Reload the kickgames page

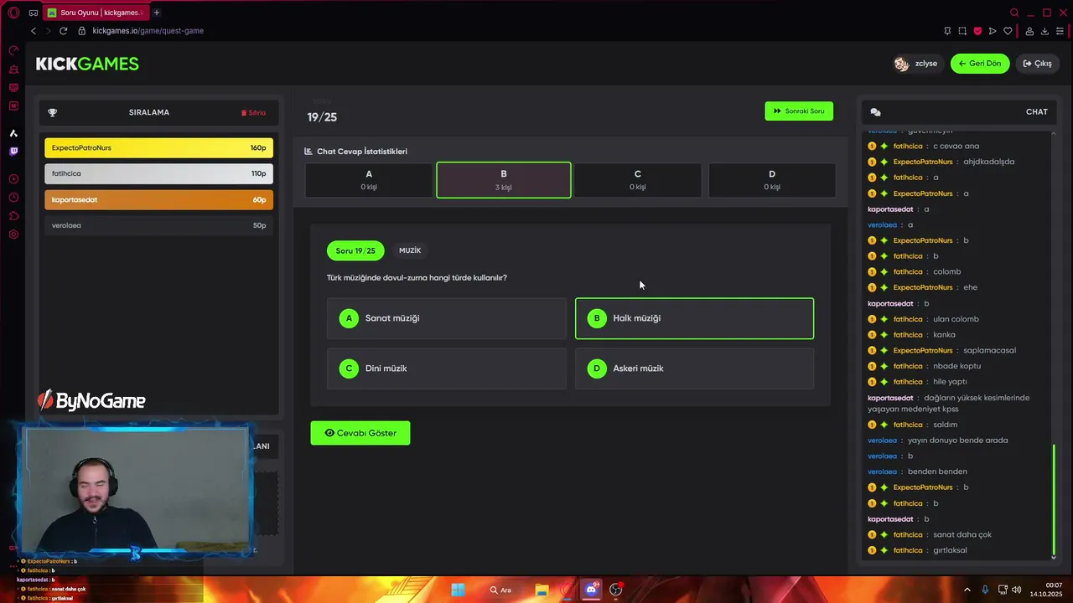point(63,31)
